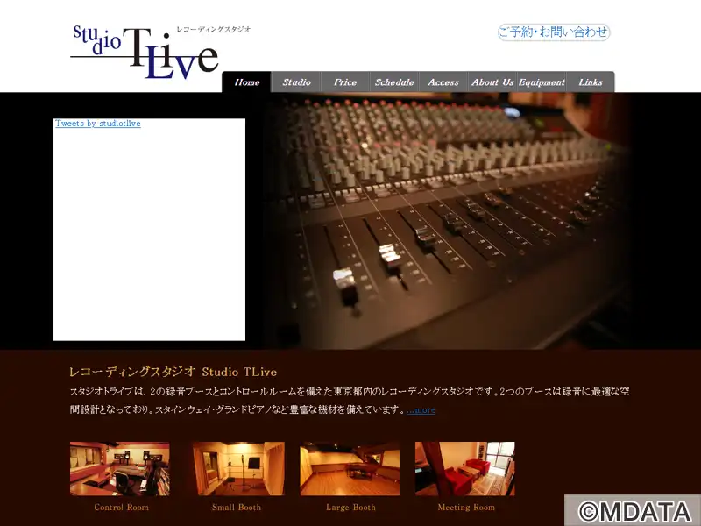This screenshot has width=701, height=526.
Task: Open the Price tab
Action: click(345, 82)
